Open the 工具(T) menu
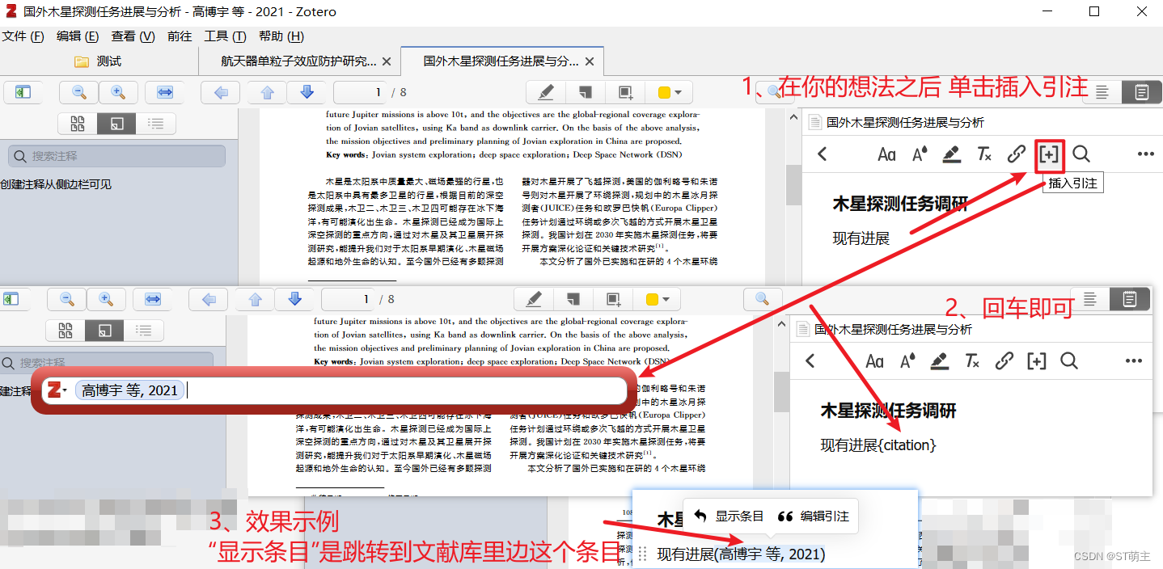The width and height of the screenshot is (1163, 569). (226, 36)
